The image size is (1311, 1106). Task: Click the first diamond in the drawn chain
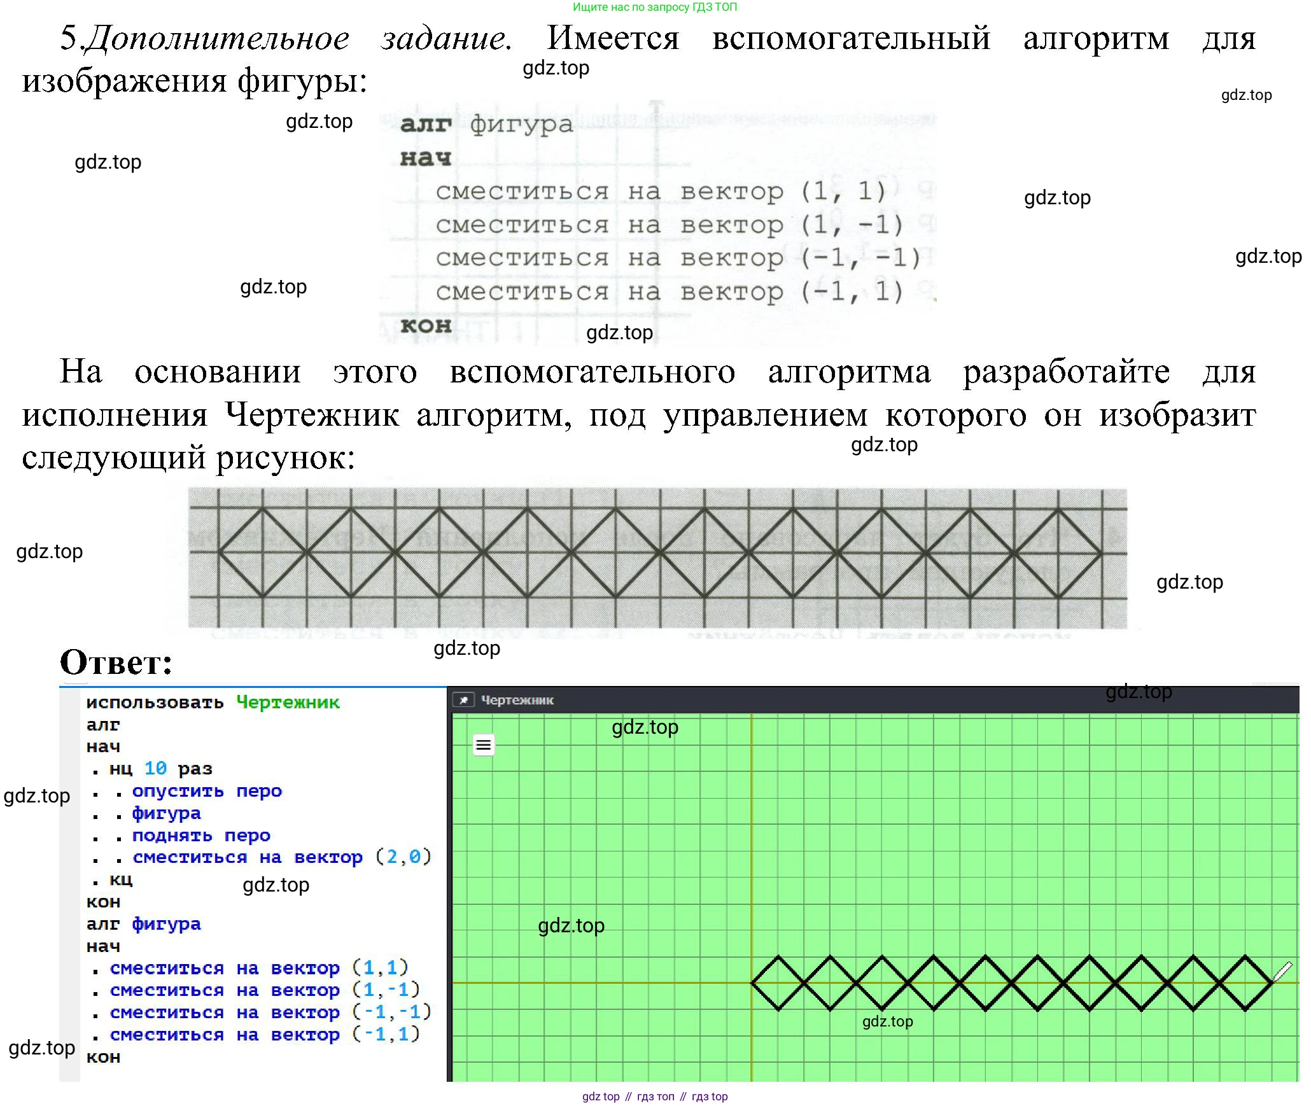(778, 983)
